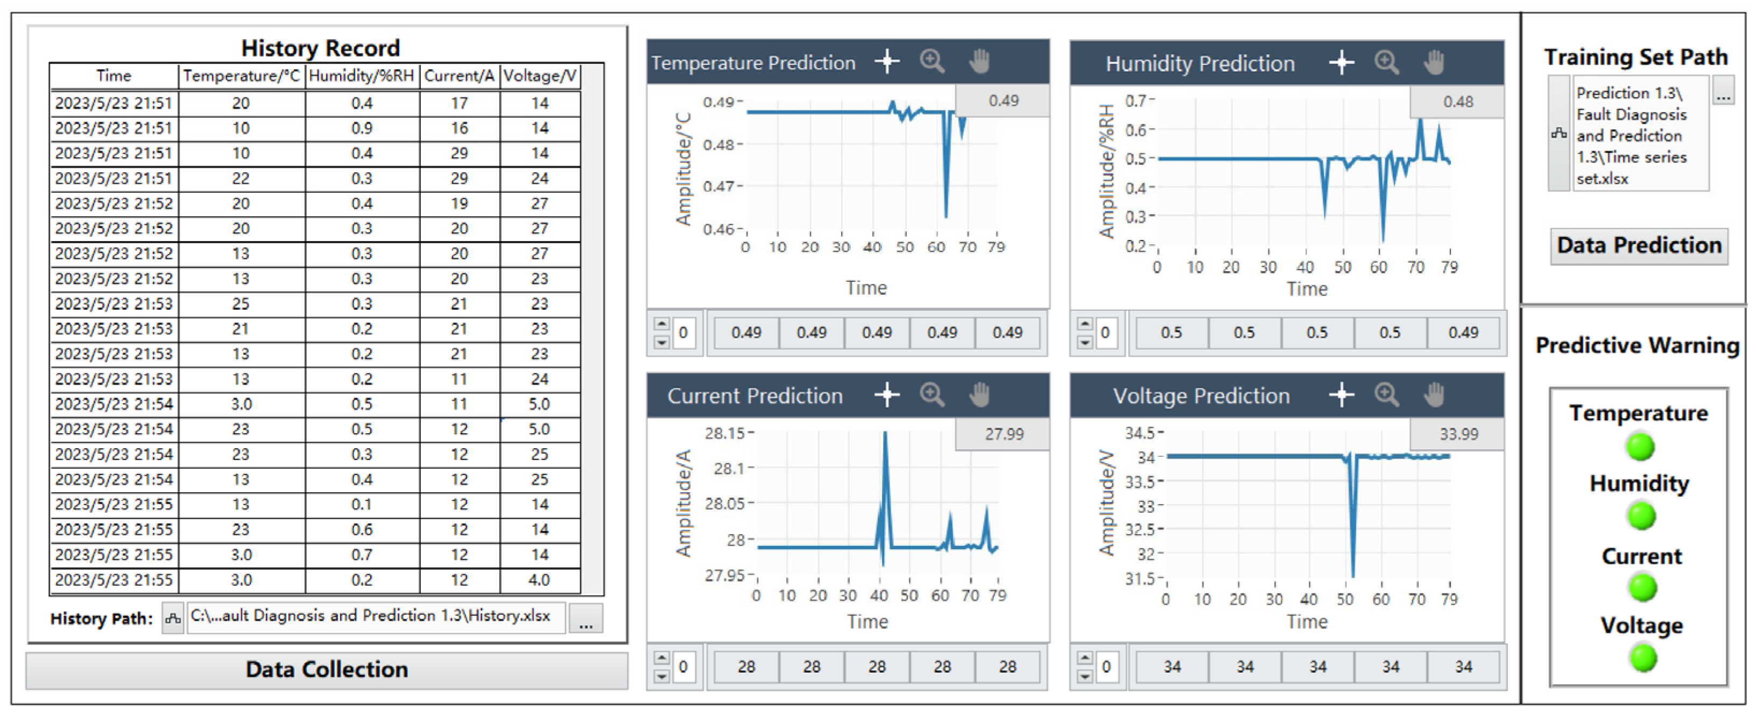Select crosshair cursor tool in Temperature Prediction

point(887,61)
